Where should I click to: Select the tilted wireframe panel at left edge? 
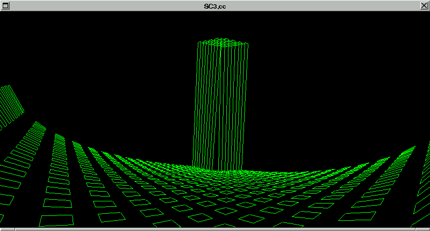[x=11, y=105]
